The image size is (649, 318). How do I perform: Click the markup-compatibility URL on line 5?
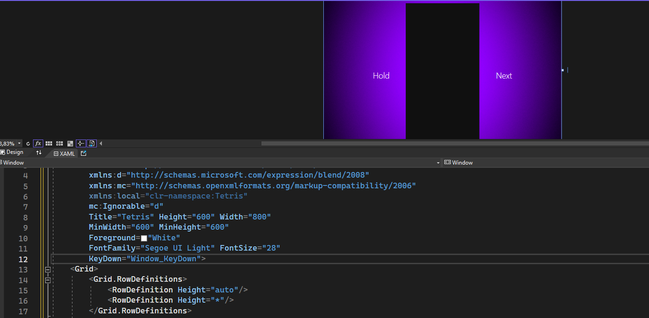click(273, 185)
